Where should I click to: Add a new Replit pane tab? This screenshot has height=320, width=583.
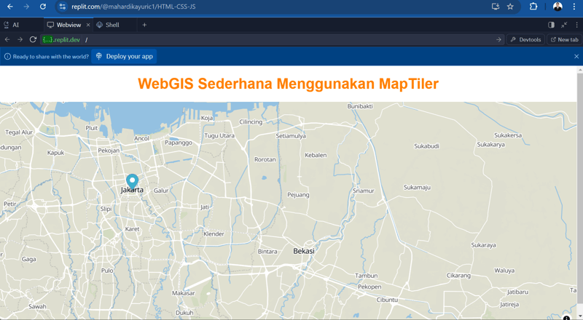[144, 25]
